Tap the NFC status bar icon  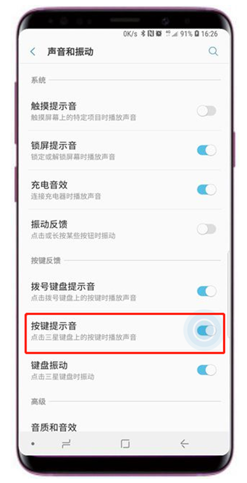150,34
